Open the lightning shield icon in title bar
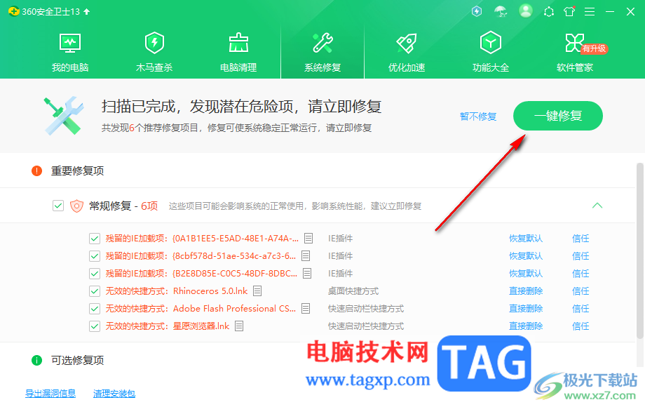This screenshot has width=645, height=407. coord(477,11)
